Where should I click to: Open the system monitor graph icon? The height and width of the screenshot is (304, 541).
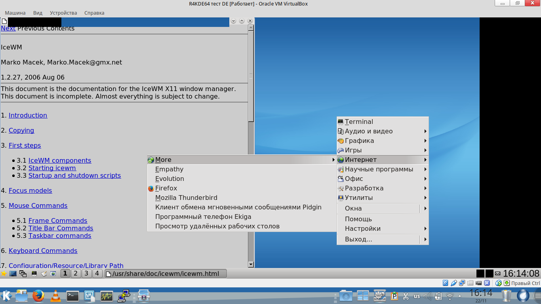[x=107, y=296]
